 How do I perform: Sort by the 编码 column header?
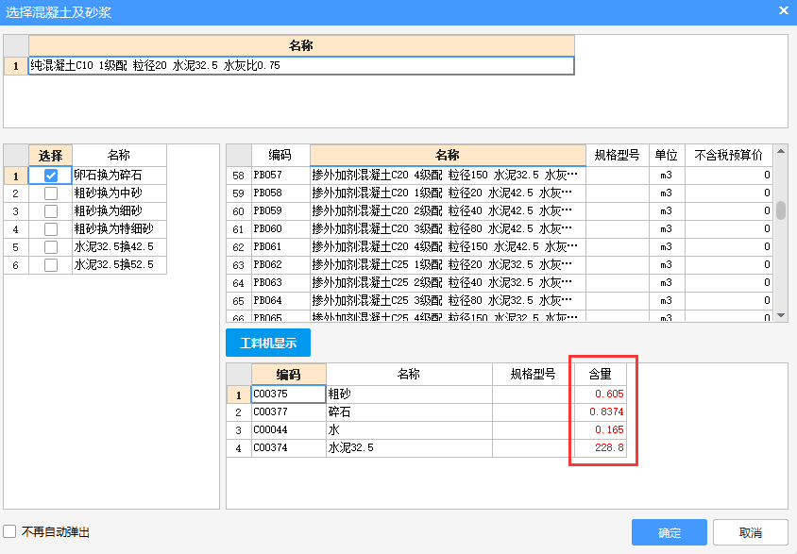pos(280,155)
